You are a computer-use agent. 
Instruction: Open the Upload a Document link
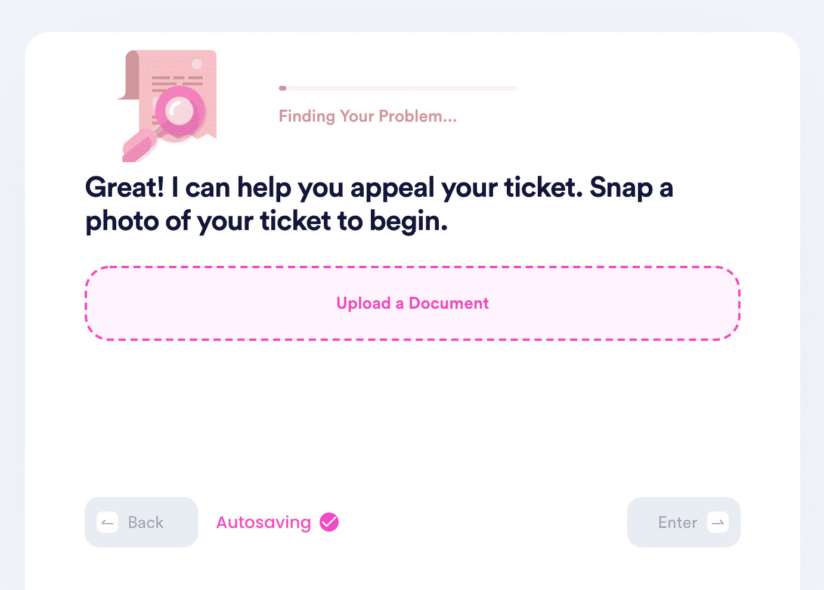[x=413, y=303]
